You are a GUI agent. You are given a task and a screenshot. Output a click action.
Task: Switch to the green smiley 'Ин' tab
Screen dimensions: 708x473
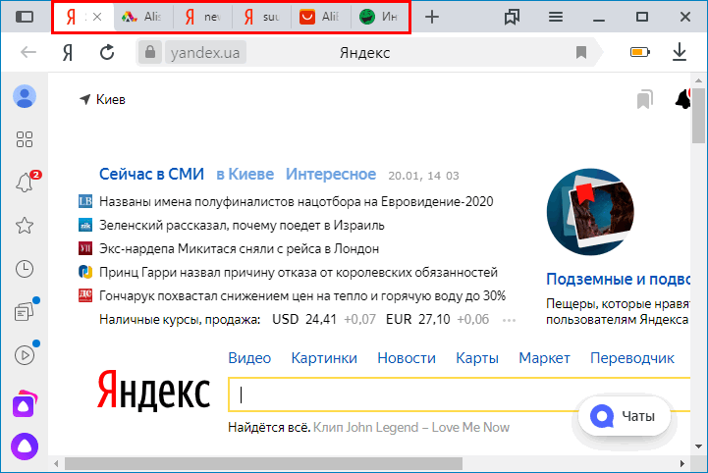click(x=379, y=17)
